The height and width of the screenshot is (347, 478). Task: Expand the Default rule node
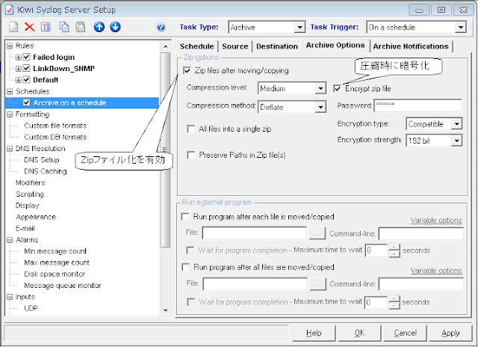point(18,80)
